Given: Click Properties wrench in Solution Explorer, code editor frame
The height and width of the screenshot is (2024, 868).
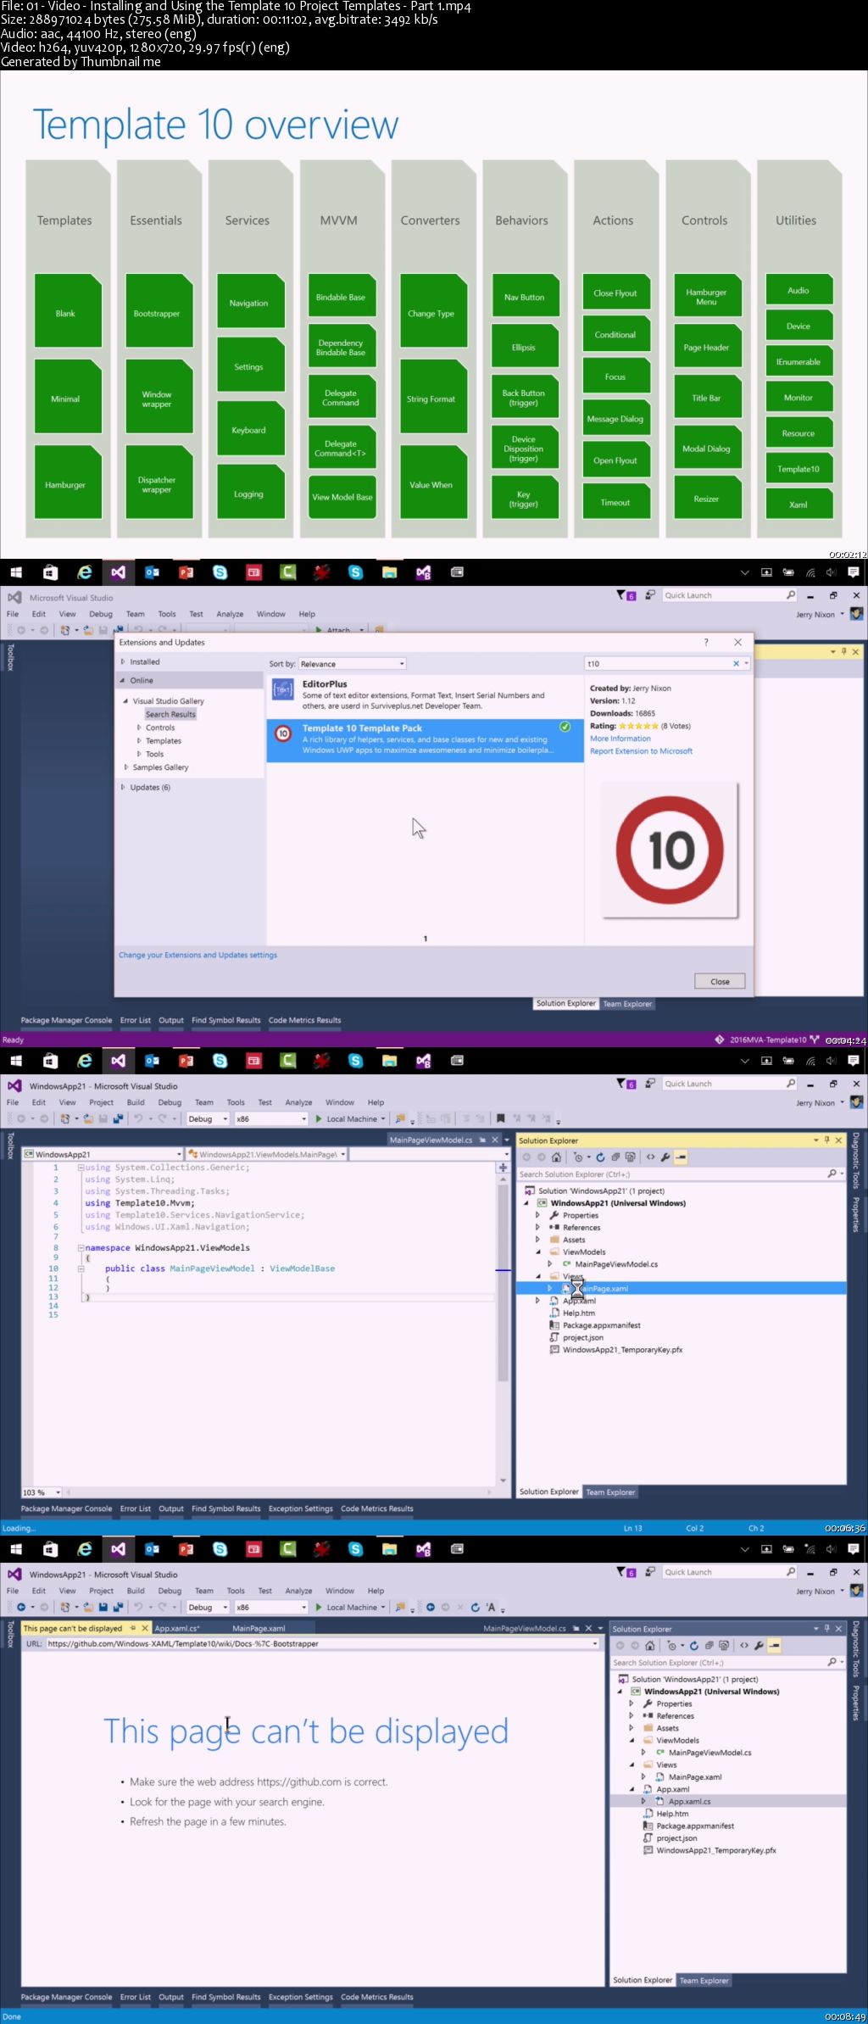Looking at the screenshot, I should coord(665,1157).
